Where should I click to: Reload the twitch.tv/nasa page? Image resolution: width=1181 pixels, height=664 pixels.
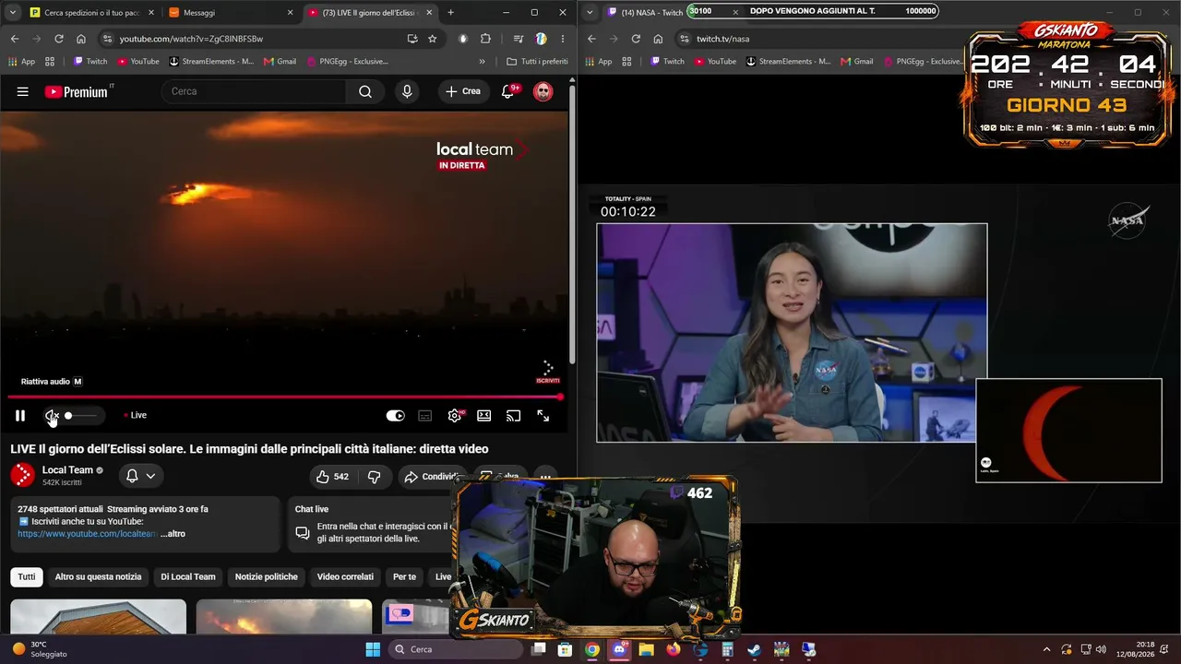point(636,39)
